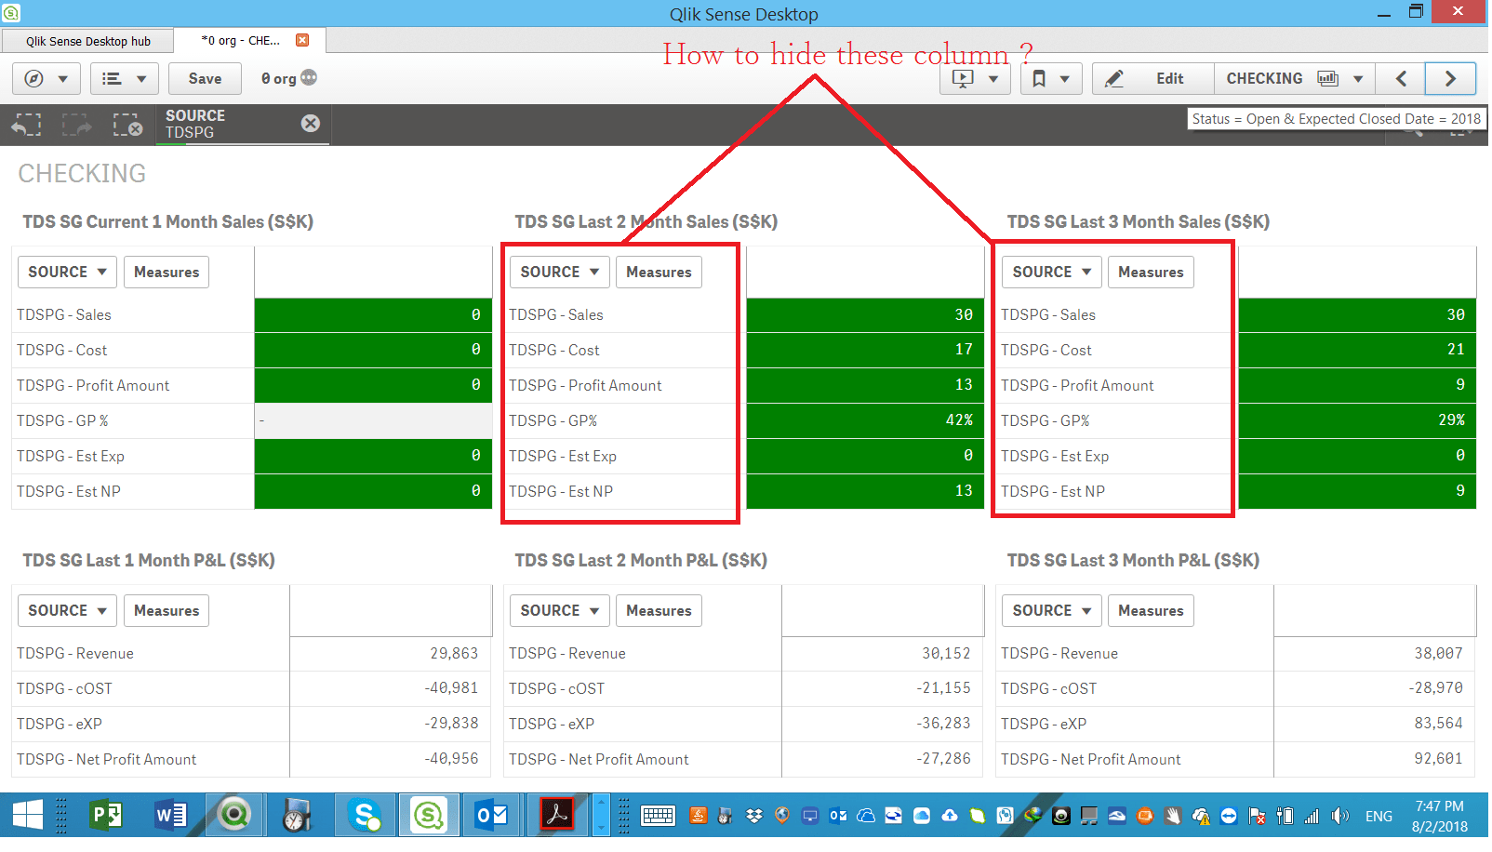Open the bookmarks menu
This screenshot has height=852, width=1492.
click(x=1050, y=79)
